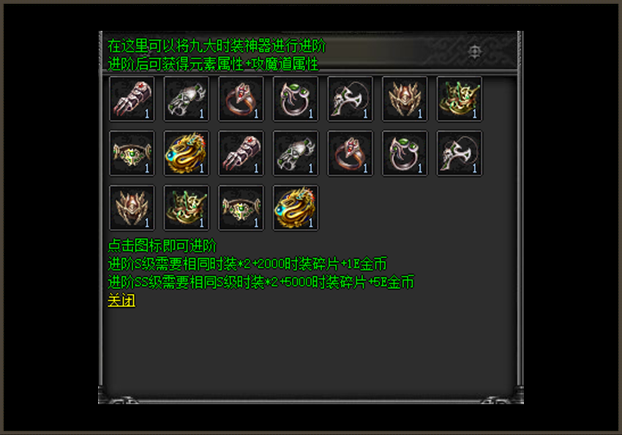Choose the red-gem ring in the first row
This screenshot has height=435, width=622.
click(x=241, y=99)
